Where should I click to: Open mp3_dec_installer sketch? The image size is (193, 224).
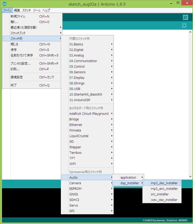162,183
